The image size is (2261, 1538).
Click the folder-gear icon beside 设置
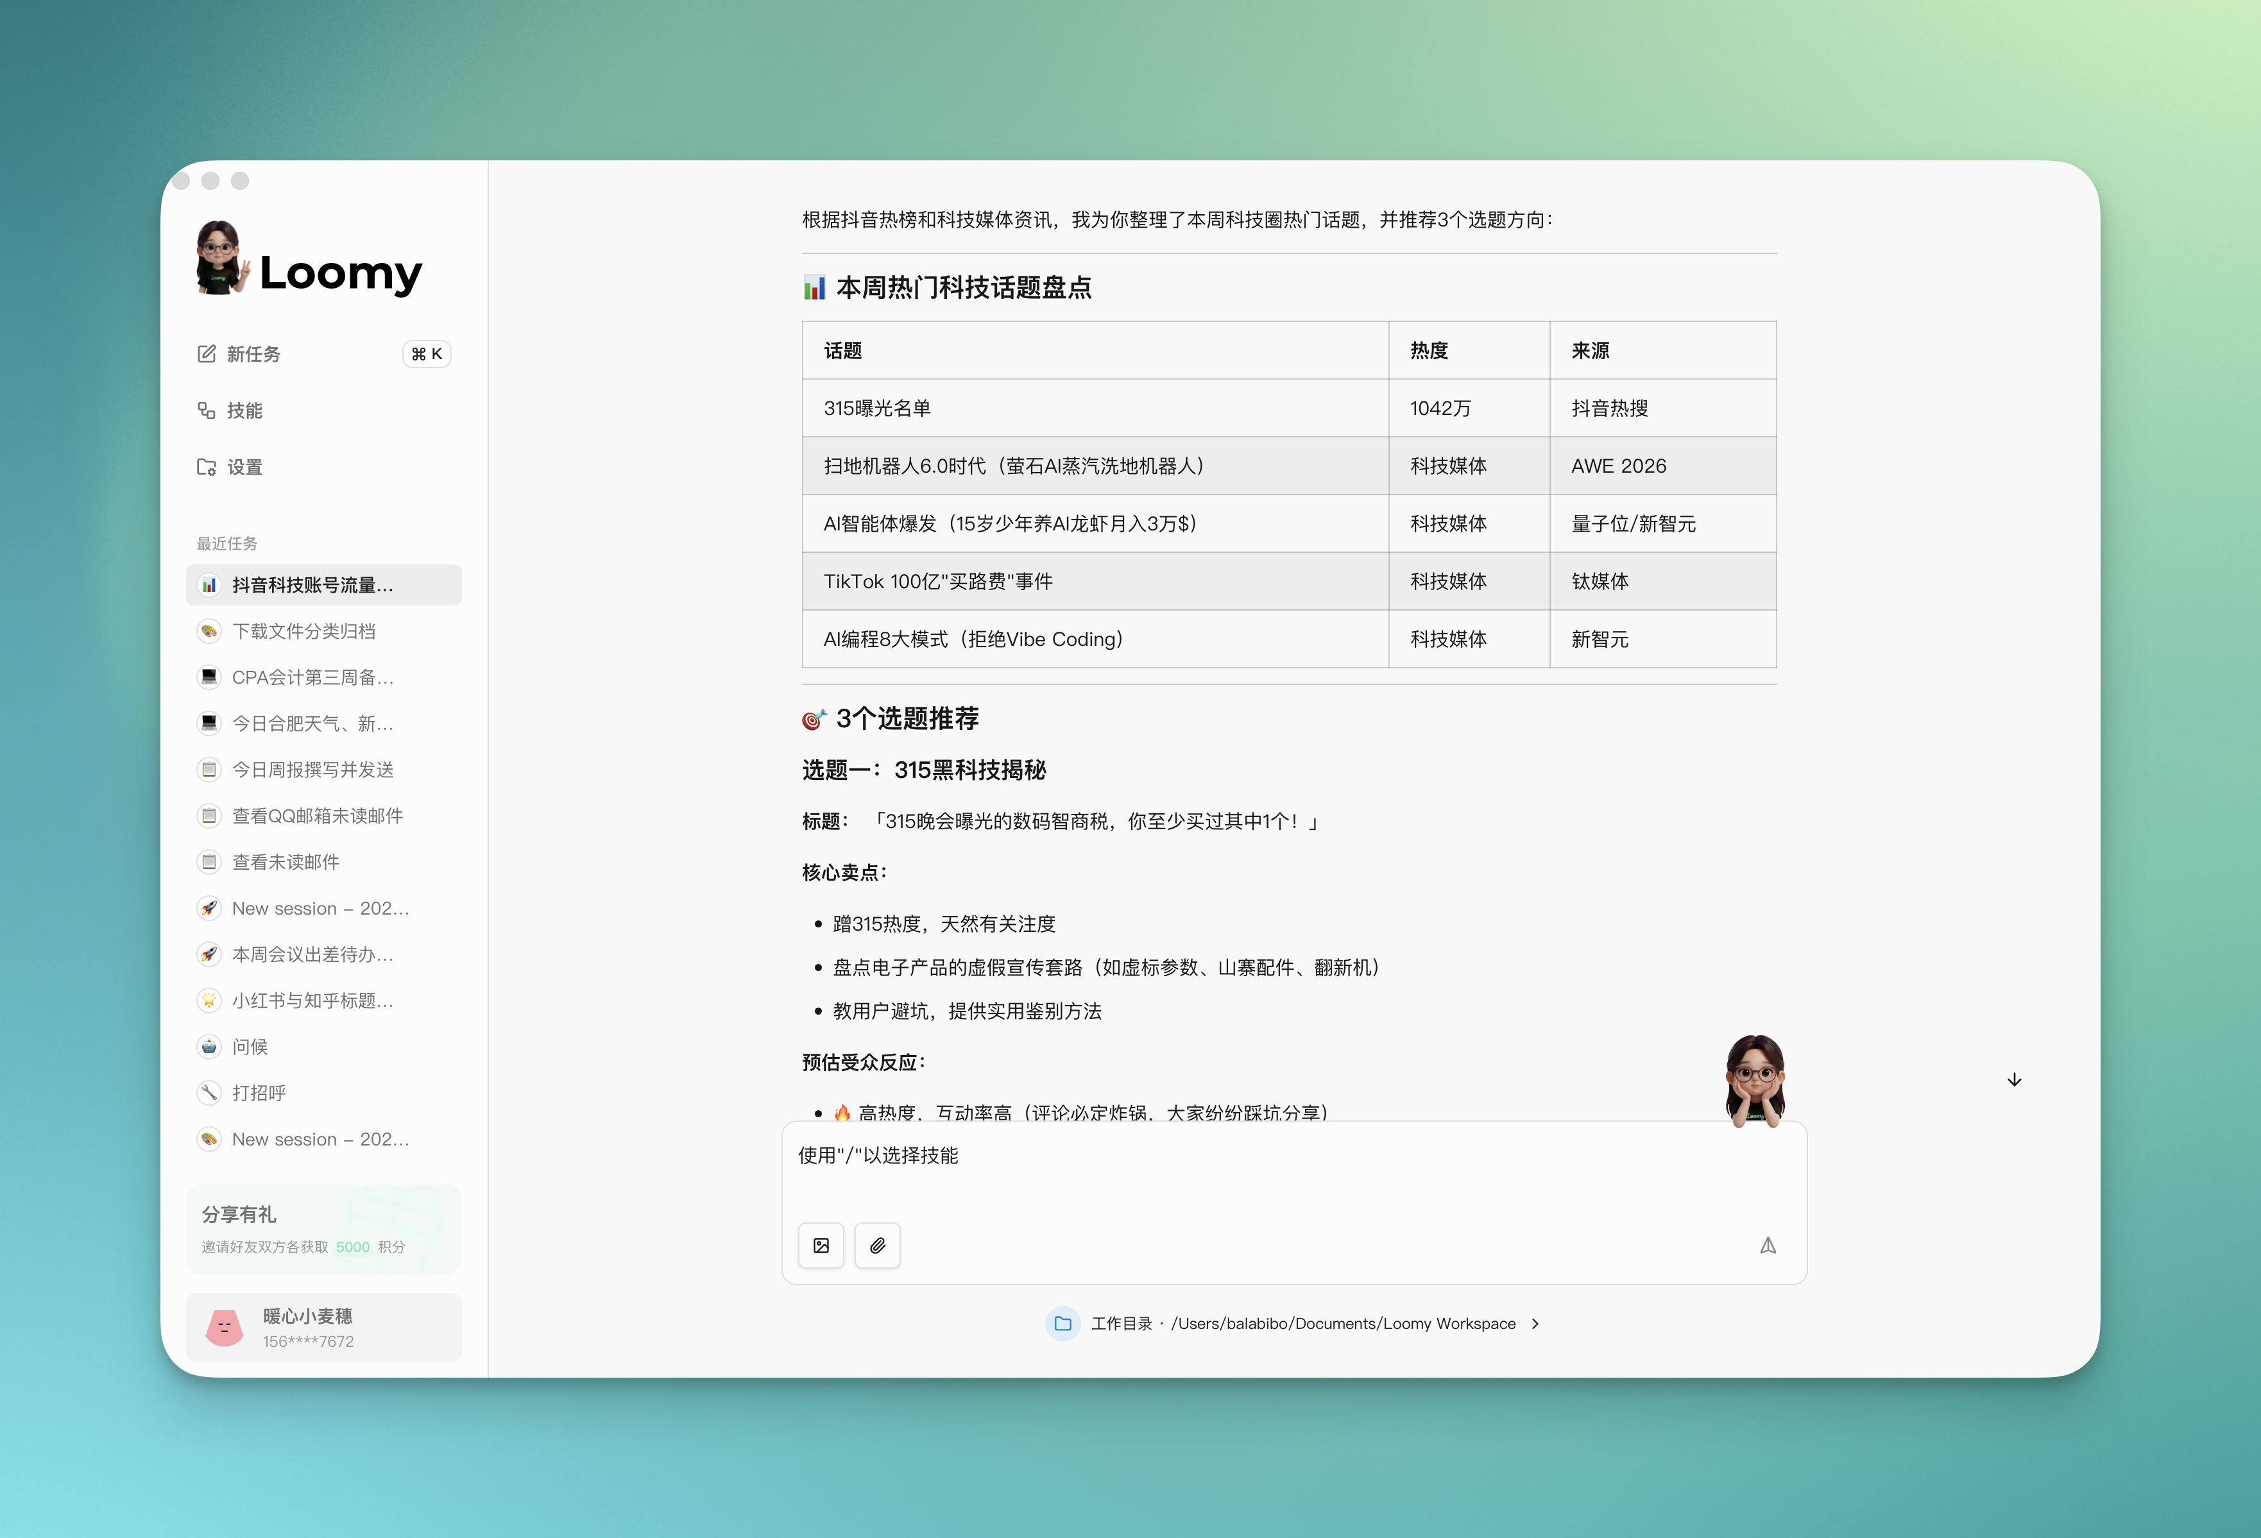(x=206, y=467)
